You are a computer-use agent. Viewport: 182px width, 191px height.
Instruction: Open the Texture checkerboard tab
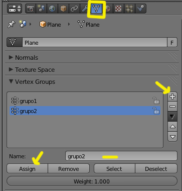pos(118,9)
